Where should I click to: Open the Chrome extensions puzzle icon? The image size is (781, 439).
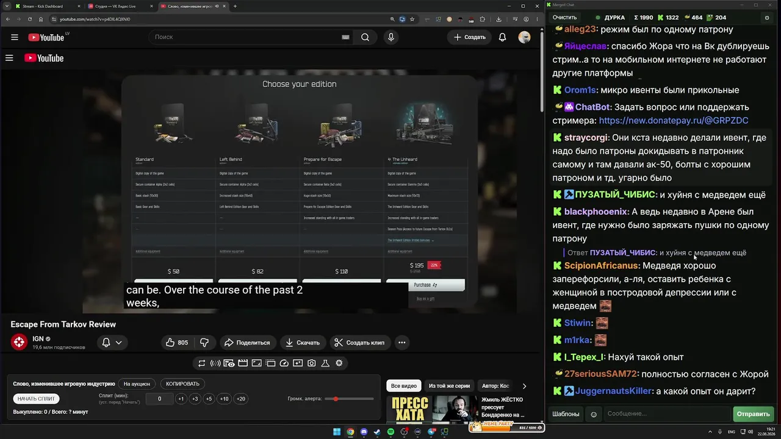click(x=481, y=19)
